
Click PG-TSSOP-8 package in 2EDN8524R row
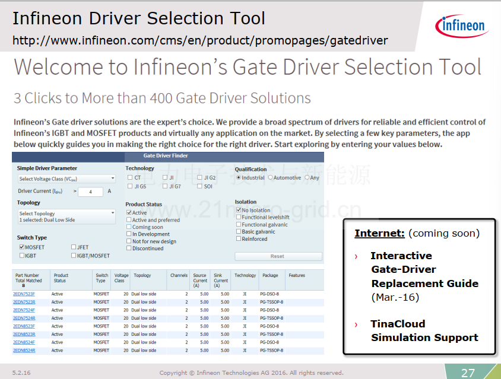(272, 351)
